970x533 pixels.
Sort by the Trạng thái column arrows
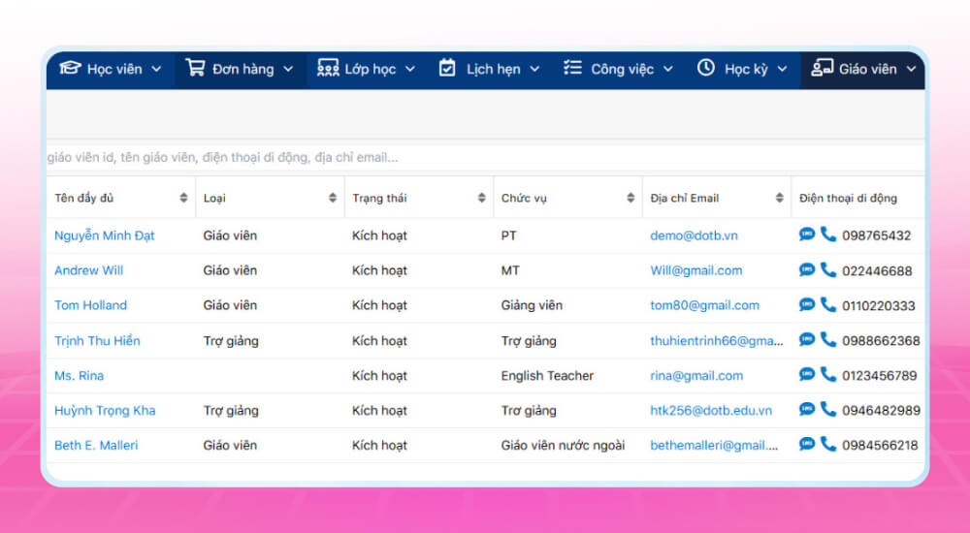point(482,198)
